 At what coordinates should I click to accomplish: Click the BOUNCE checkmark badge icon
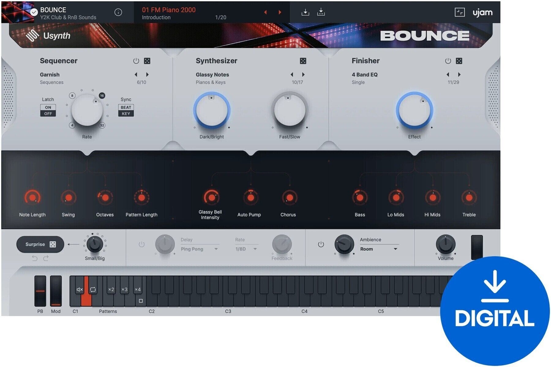[x=34, y=12]
